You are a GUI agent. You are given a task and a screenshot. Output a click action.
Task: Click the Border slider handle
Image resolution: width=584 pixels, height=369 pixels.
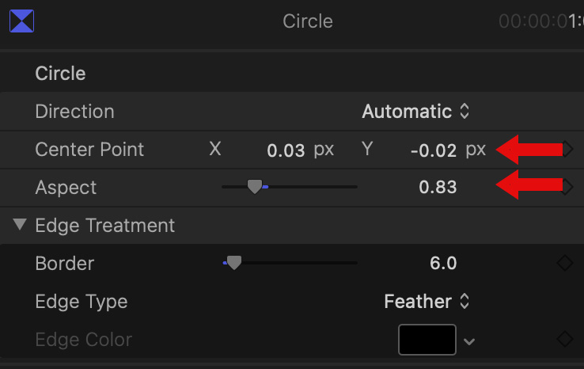(x=233, y=264)
